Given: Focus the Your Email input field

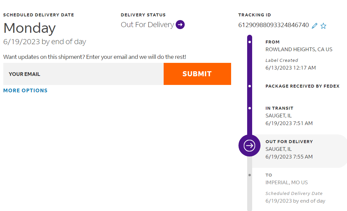Looking at the screenshot, I should point(83,74).
